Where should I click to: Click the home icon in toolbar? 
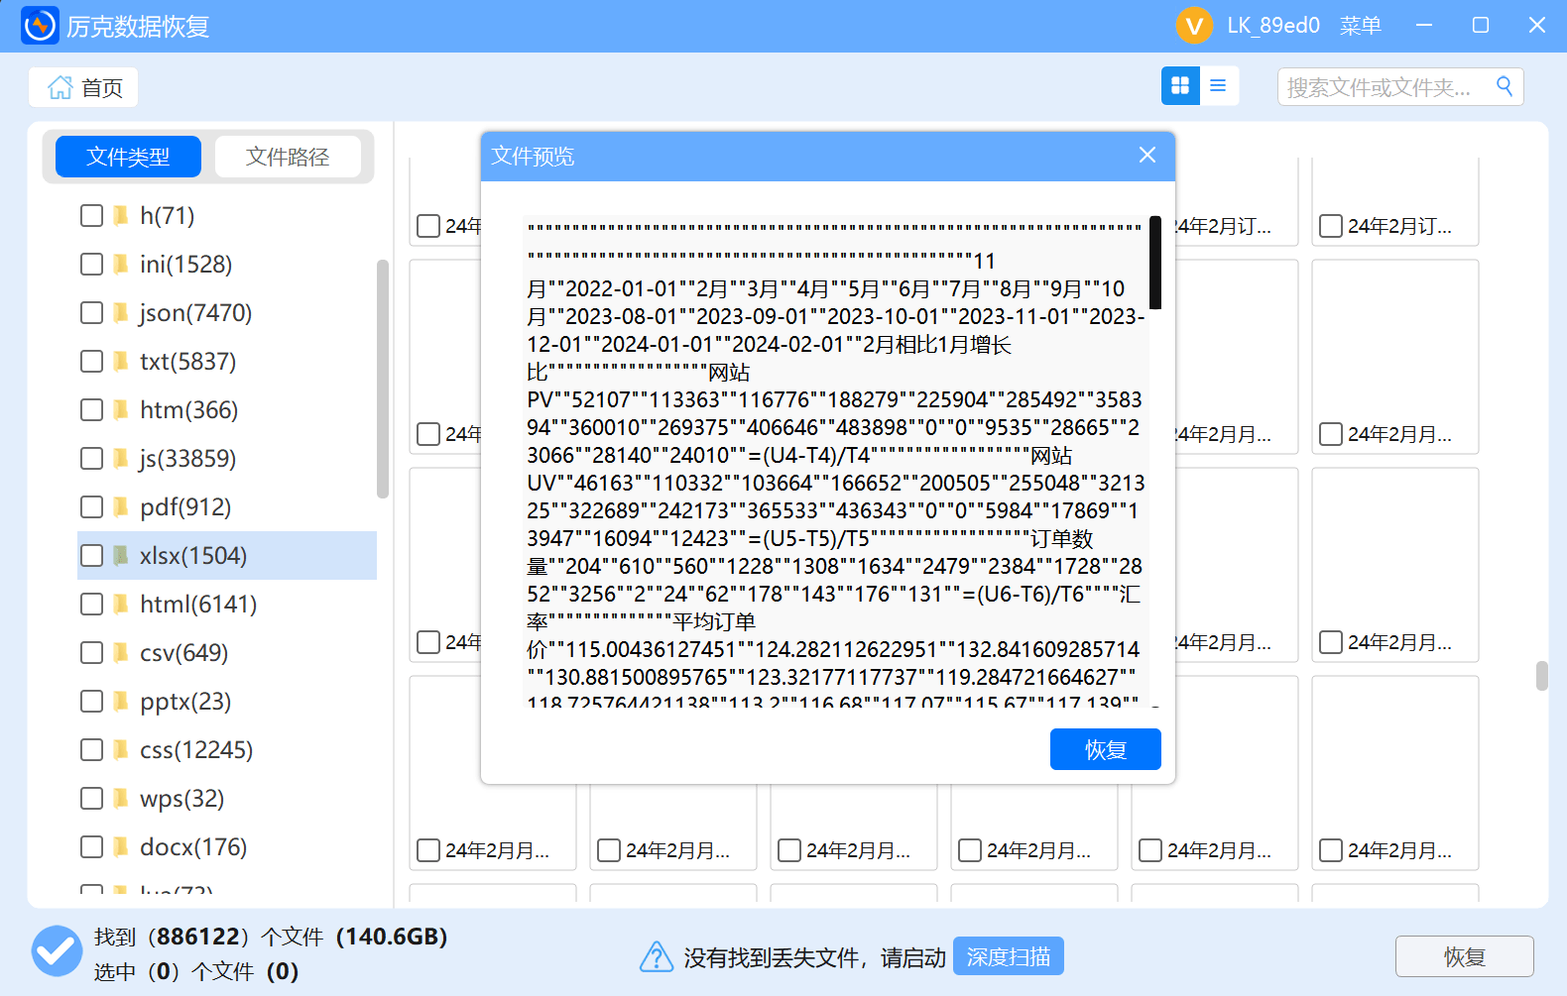60,87
